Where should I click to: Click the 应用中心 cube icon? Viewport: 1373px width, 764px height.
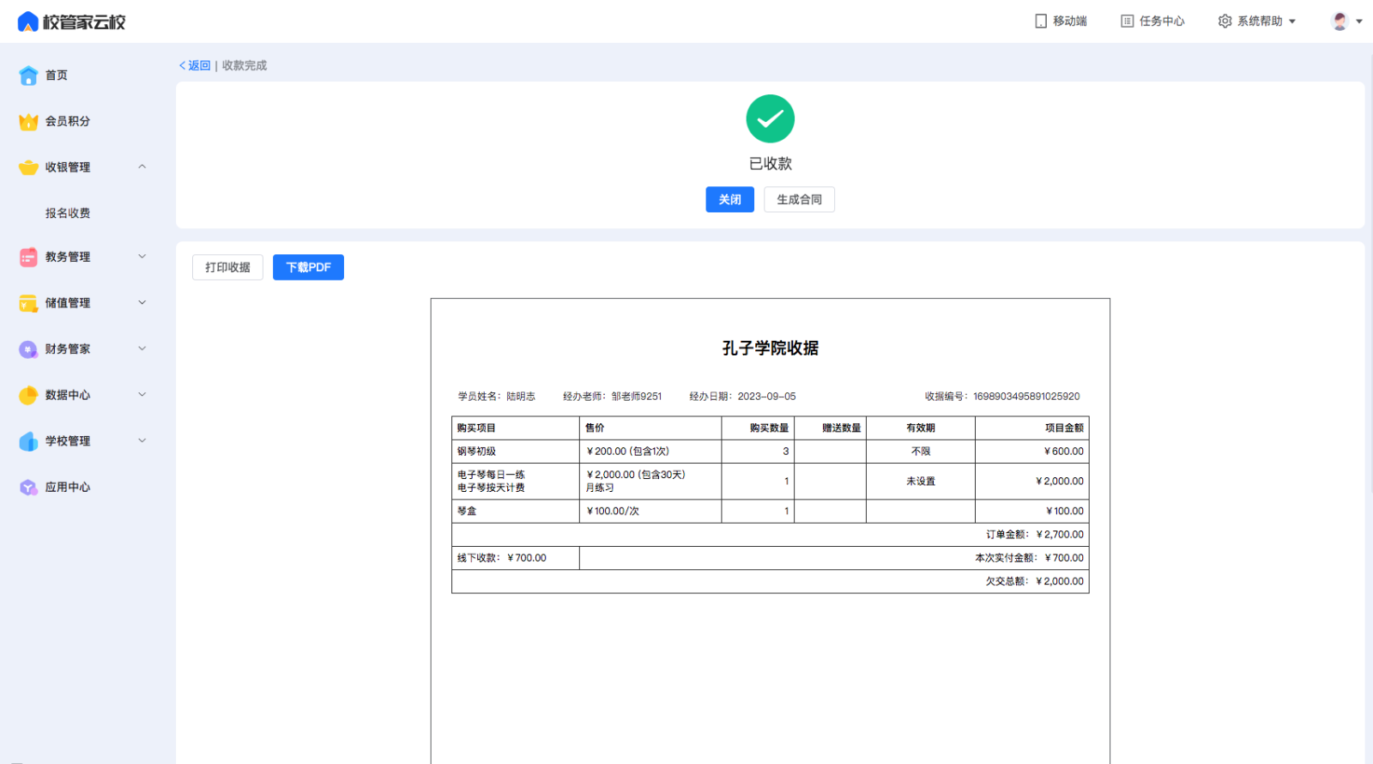point(28,488)
